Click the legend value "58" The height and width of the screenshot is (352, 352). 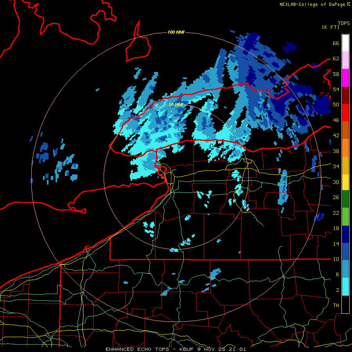(336, 74)
